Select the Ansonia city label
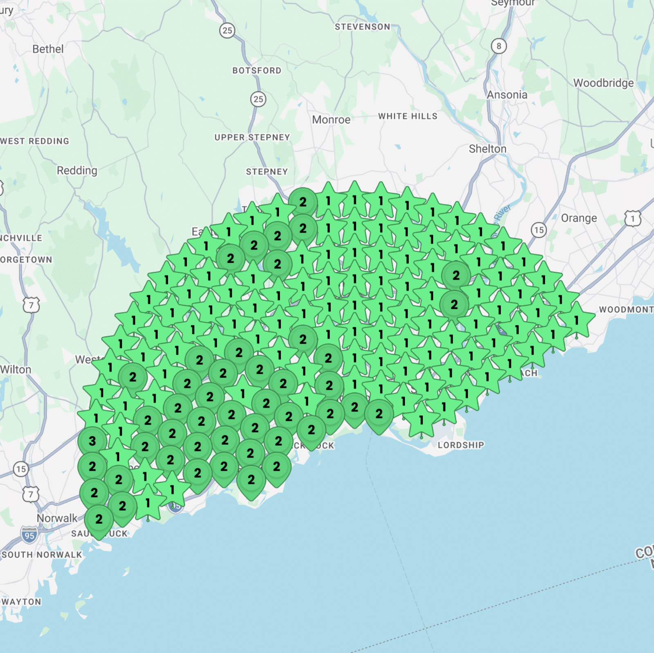Viewport: 654px width, 653px height. click(507, 95)
